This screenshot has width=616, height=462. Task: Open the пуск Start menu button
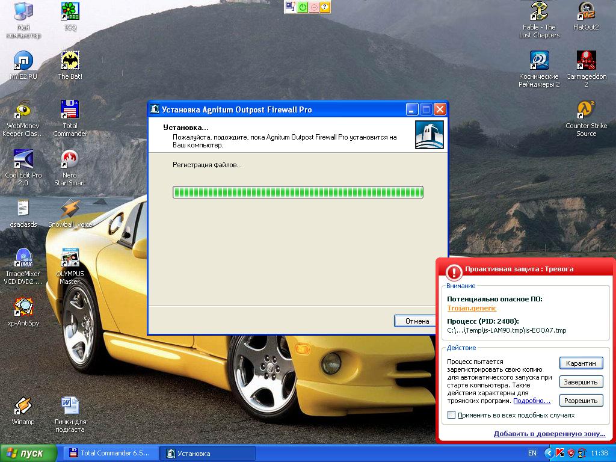28,453
